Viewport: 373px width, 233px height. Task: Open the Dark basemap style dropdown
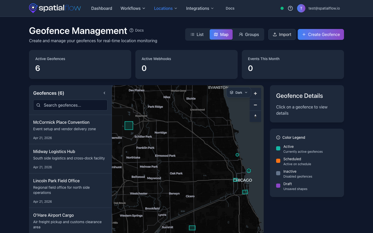pos(239,92)
